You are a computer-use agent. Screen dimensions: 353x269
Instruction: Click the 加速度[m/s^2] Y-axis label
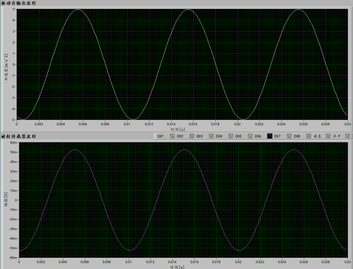(x=6, y=67)
